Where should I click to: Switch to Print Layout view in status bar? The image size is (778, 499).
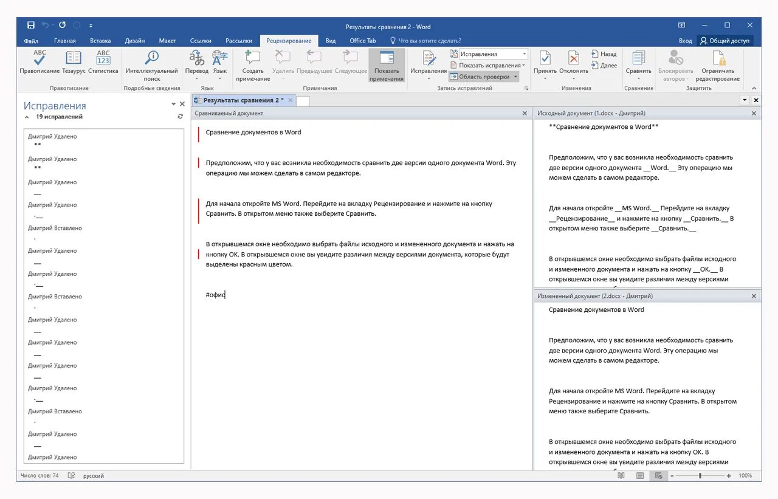pos(639,476)
